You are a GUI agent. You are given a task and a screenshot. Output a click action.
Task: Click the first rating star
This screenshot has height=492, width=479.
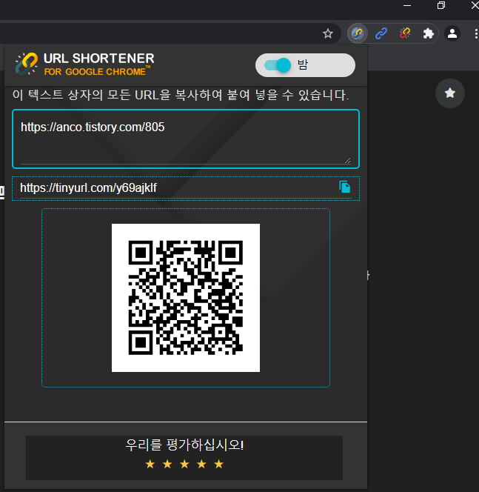coord(150,464)
